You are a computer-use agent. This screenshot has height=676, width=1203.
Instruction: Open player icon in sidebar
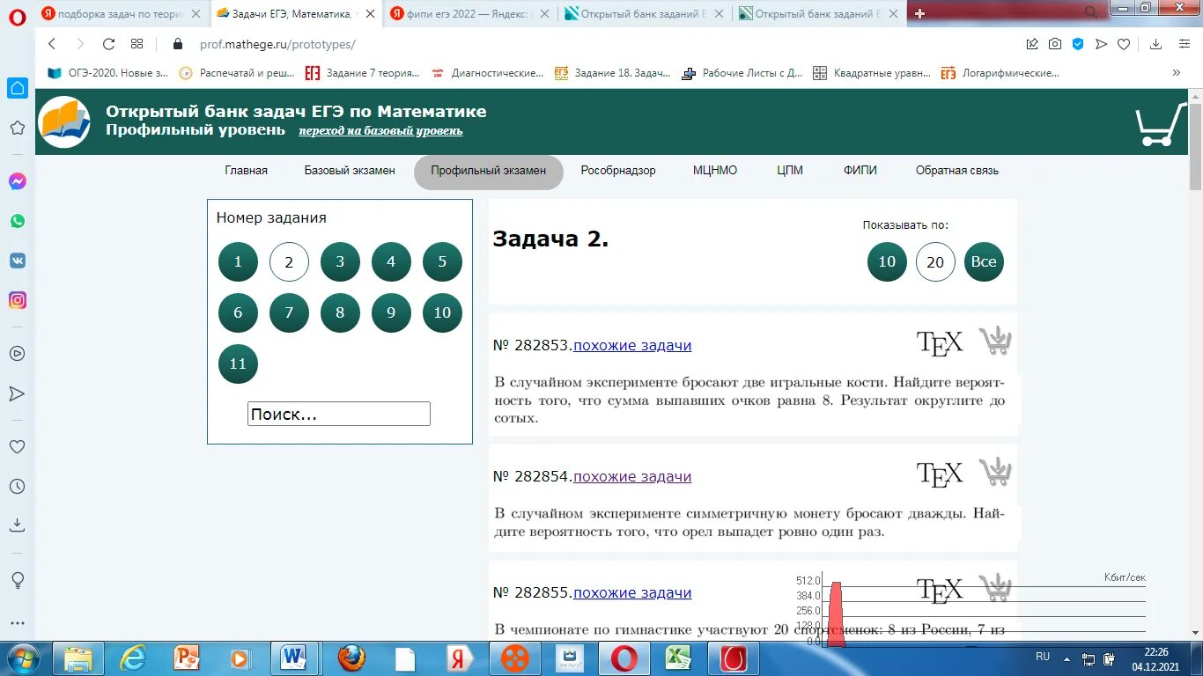tap(17, 354)
